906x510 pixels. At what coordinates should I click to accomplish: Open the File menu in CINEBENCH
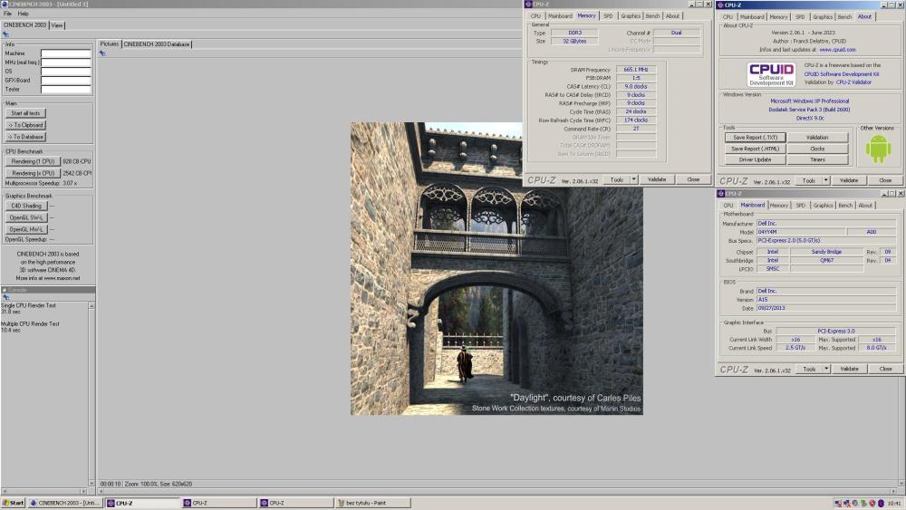pyautogui.click(x=7, y=14)
